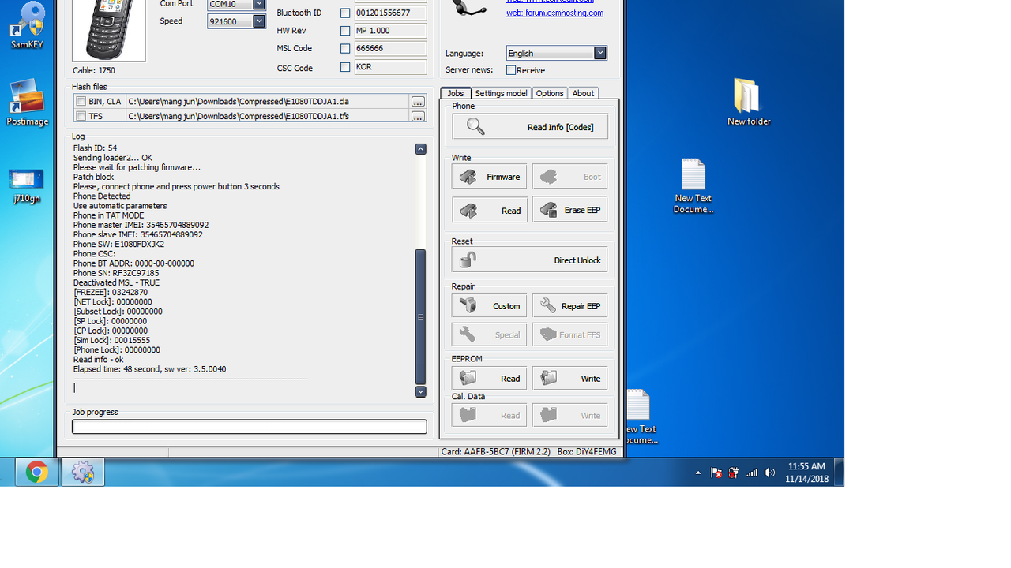This screenshot has height=568, width=1011.
Task: Switch to the Settings model tab
Action: 501,93
